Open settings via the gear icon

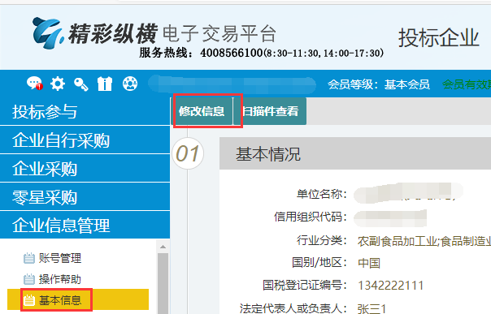(x=58, y=84)
